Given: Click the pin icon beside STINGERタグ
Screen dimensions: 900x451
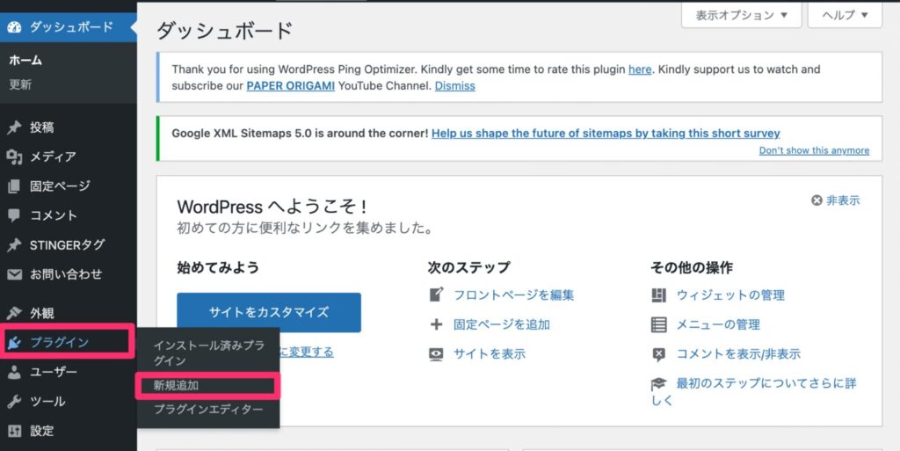Looking at the screenshot, I should [14, 245].
